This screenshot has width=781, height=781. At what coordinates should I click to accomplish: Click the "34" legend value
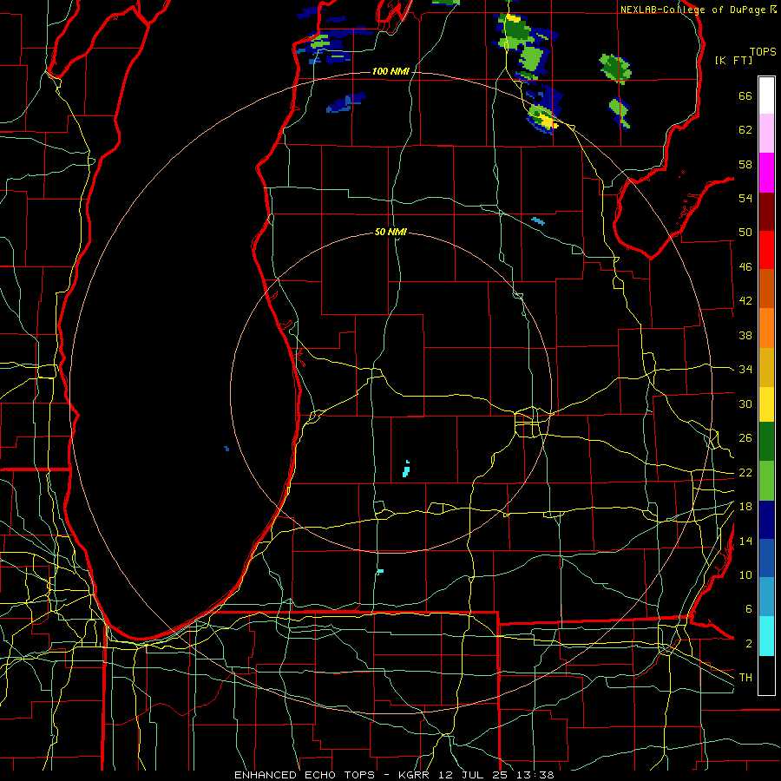tap(745, 370)
